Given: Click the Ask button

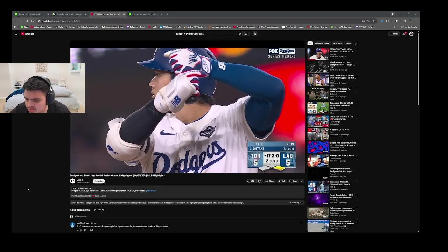Looking at the screenshot, I should pyautogui.click(x=282, y=181).
